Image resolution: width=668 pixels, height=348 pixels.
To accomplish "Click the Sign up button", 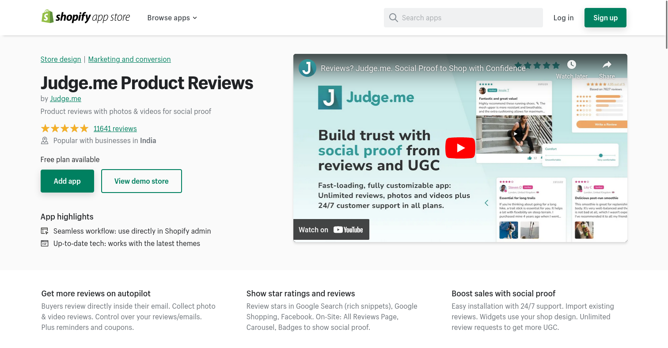I will click(x=605, y=18).
